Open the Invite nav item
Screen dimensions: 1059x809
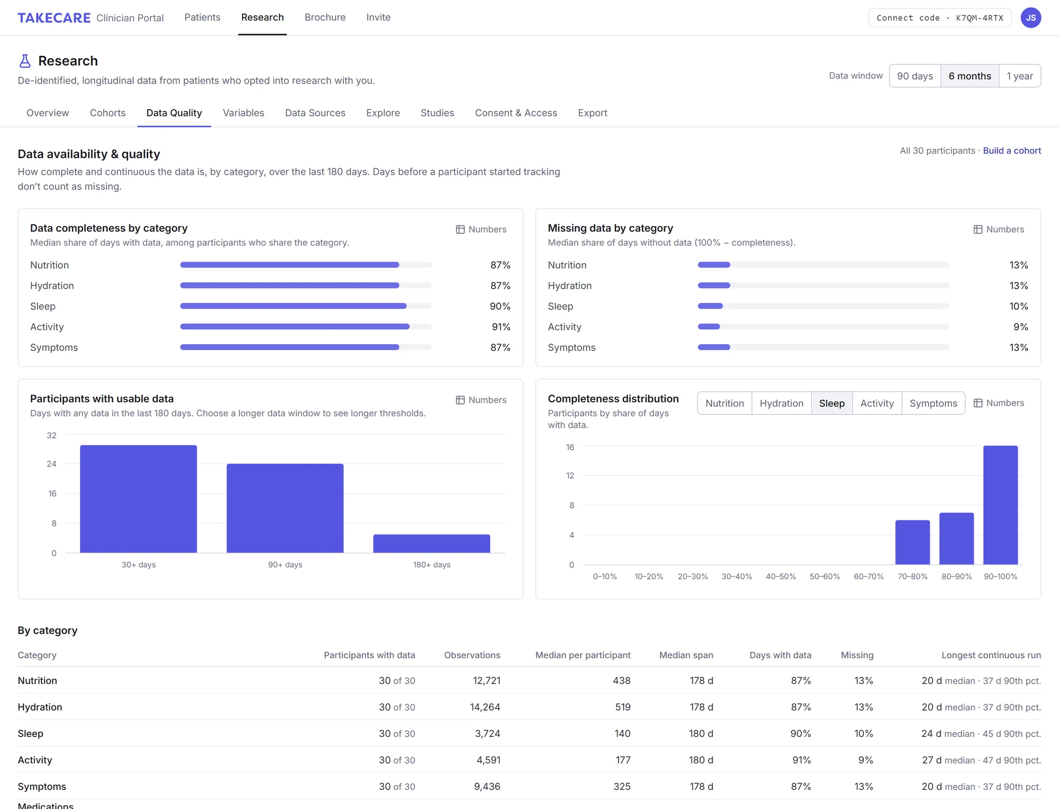(379, 17)
